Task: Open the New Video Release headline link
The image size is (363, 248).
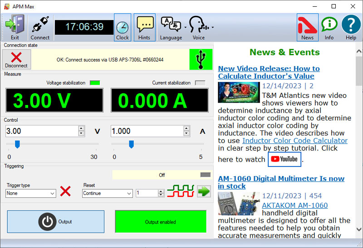Action: tap(269, 72)
